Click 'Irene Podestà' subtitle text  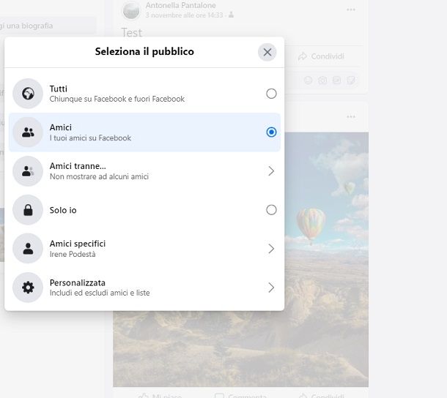73,254
